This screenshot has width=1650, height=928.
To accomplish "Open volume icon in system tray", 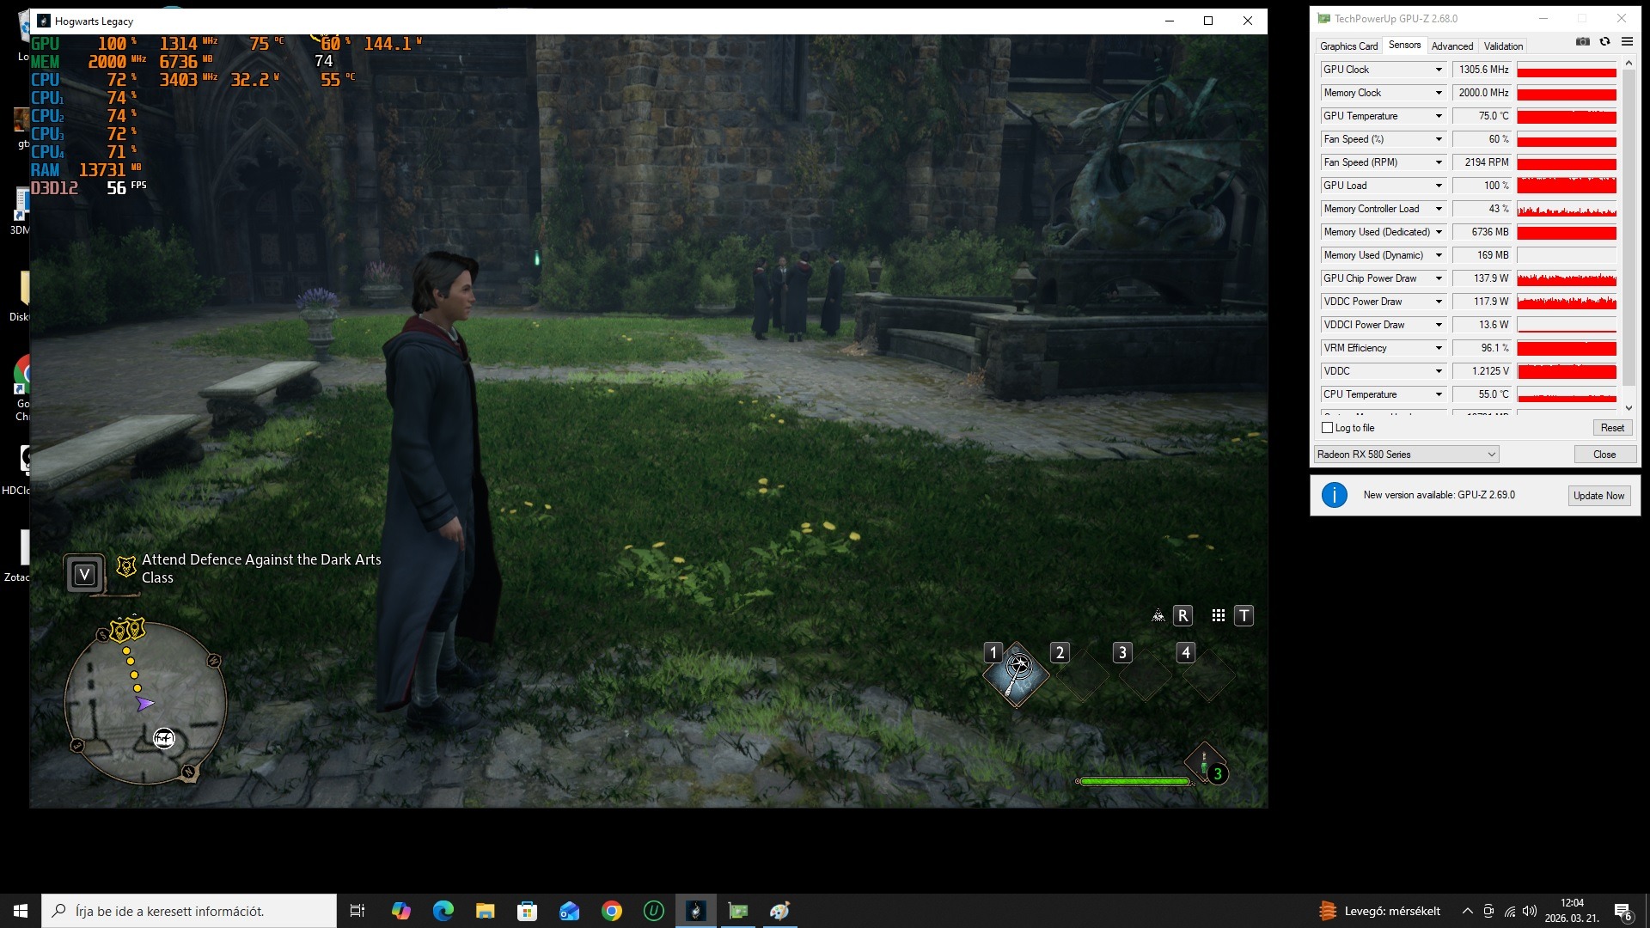I will (x=1530, y=911).
